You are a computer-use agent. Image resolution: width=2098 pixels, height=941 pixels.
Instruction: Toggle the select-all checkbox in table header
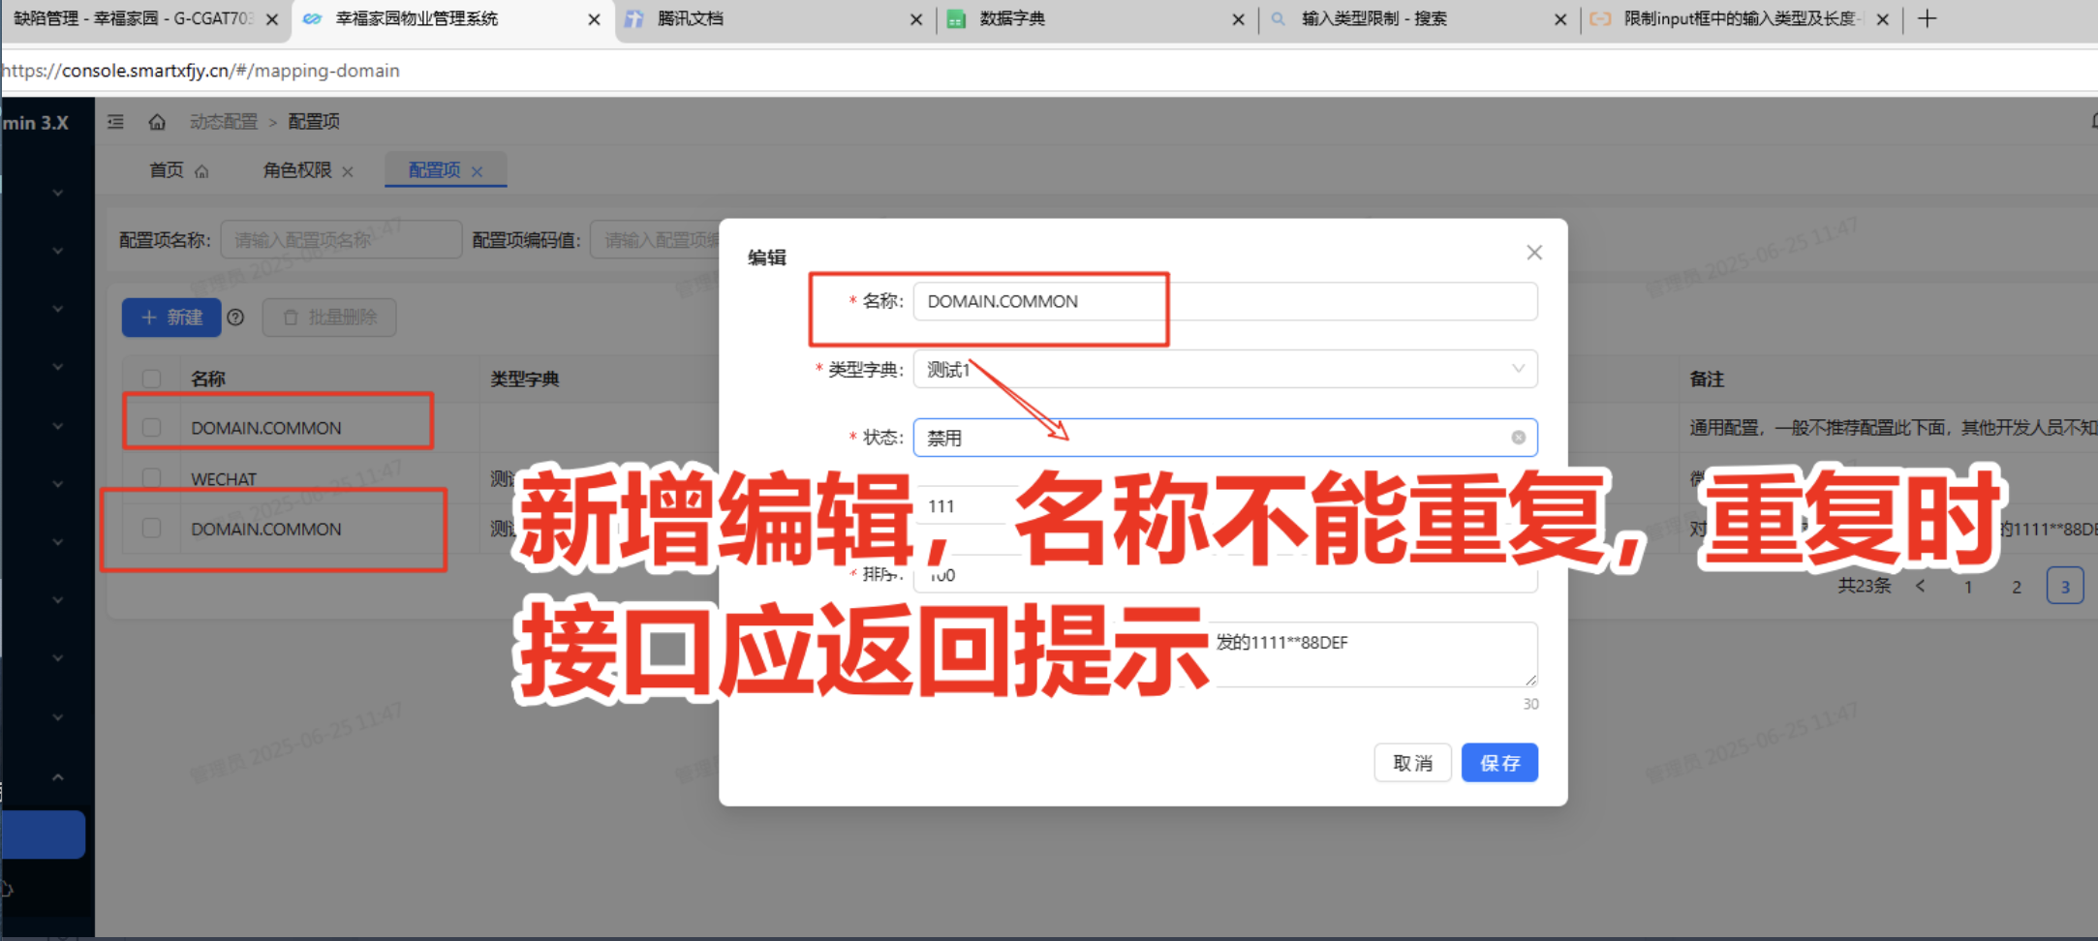pos(152,379)
